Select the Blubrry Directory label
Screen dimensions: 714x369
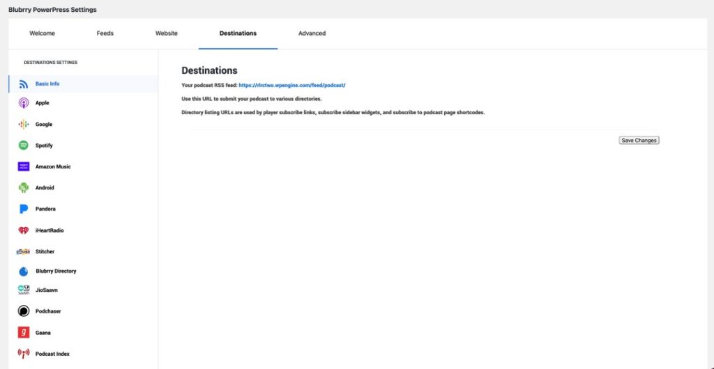coord(56,272)
